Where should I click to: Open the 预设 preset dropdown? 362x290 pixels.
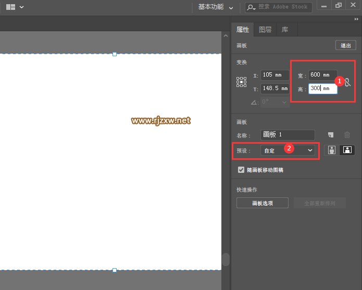coord(288,150)
